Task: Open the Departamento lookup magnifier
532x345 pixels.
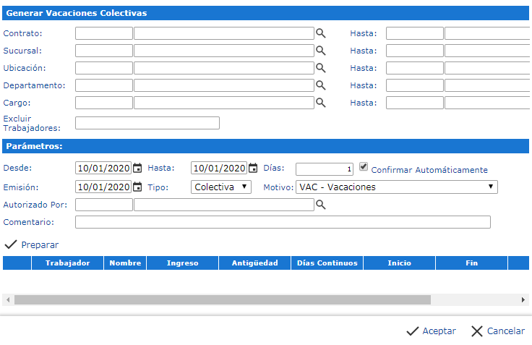Action: [321, 85]
